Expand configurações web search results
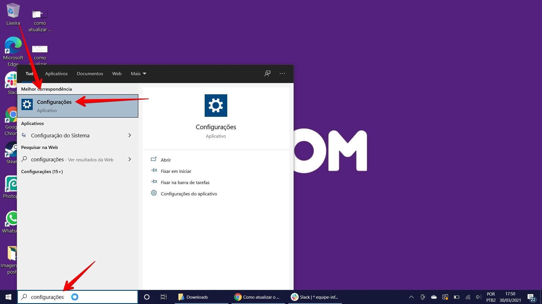This screenshot has height=304, width=542. click(130, 159)
